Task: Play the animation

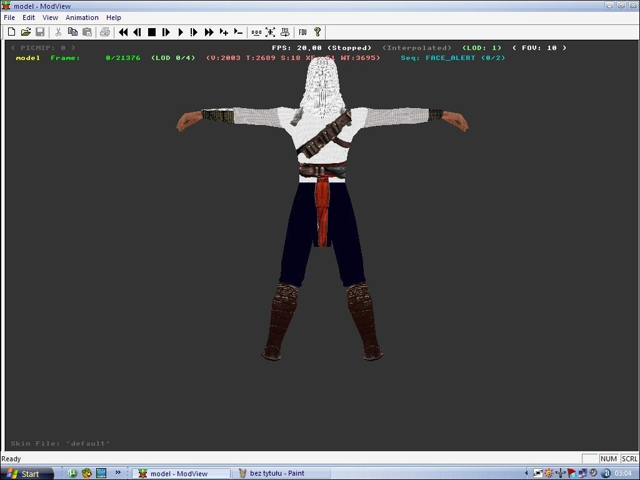Action: [181, 32]
